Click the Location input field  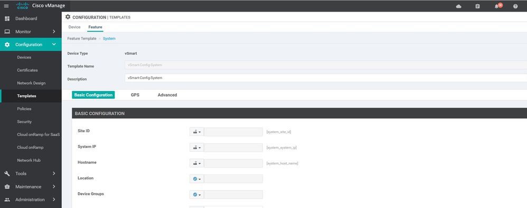[x=233, y=179]
